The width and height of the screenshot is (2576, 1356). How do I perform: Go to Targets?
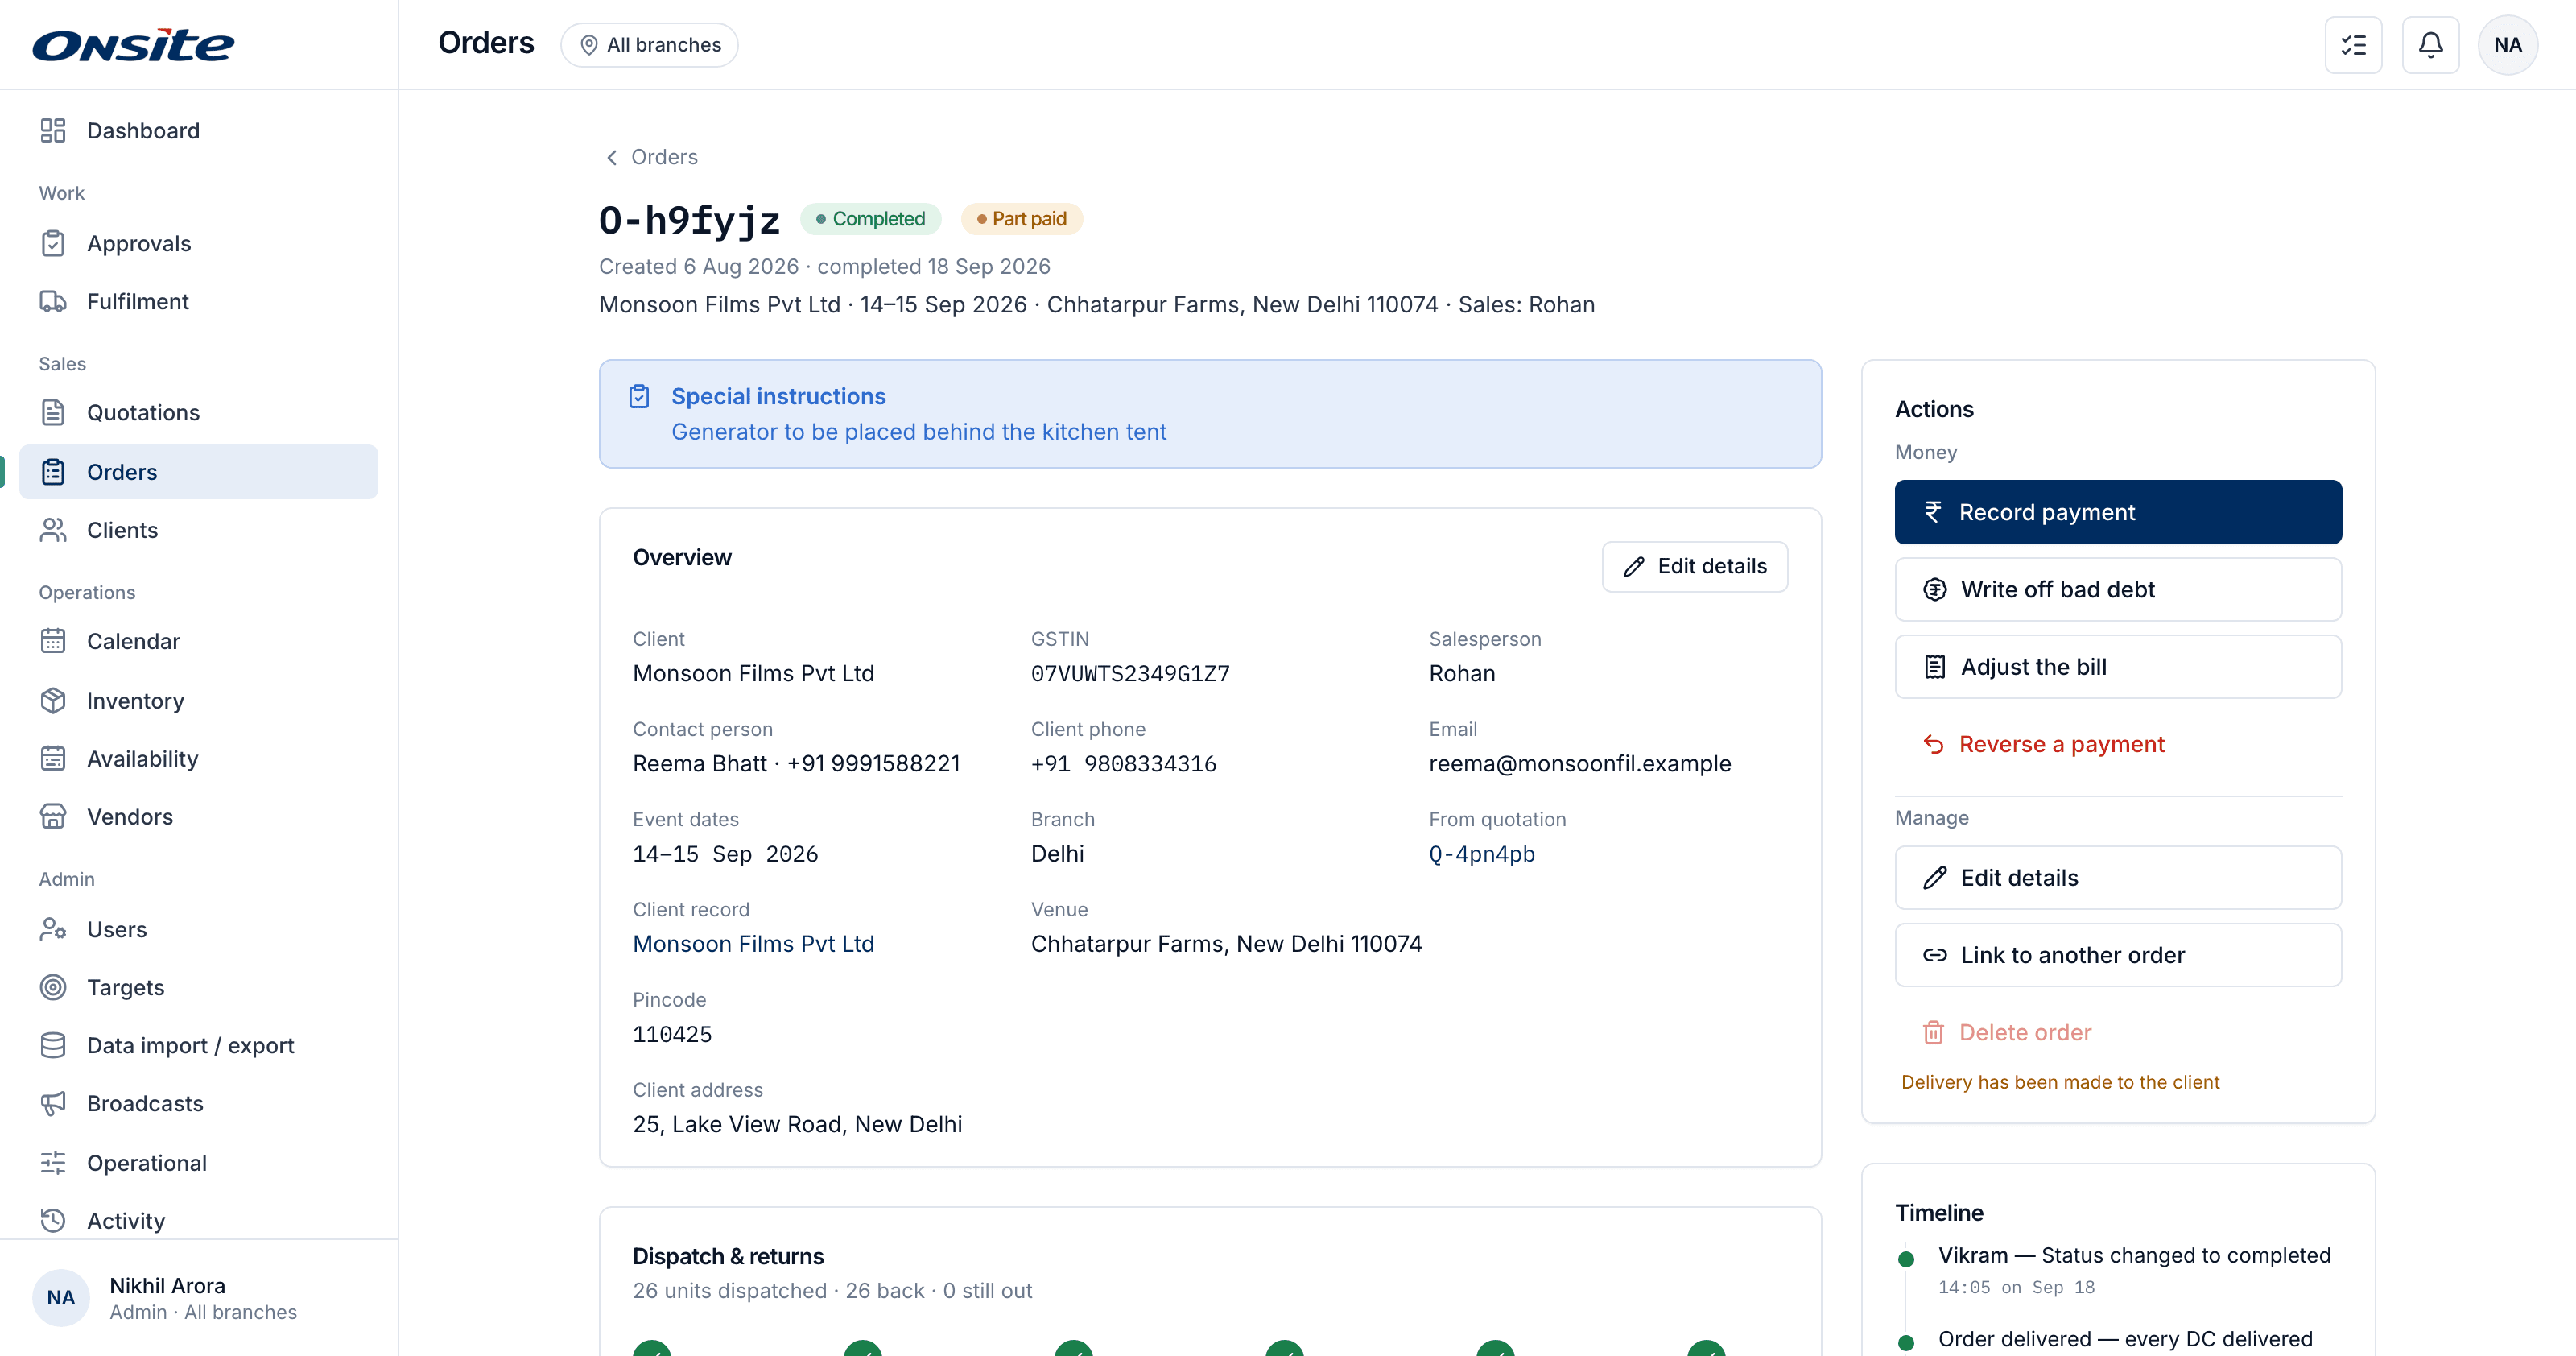[x=198, y=987]
